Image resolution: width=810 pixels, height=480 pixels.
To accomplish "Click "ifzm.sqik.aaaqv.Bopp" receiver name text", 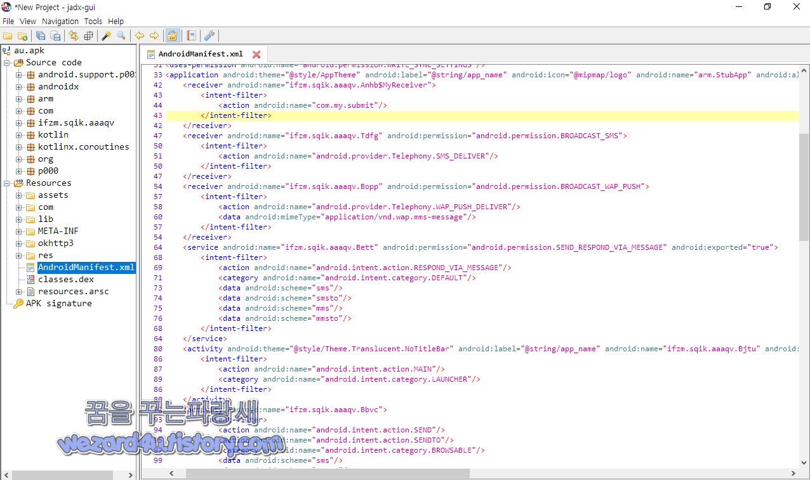I will click(x=335, y=186).
